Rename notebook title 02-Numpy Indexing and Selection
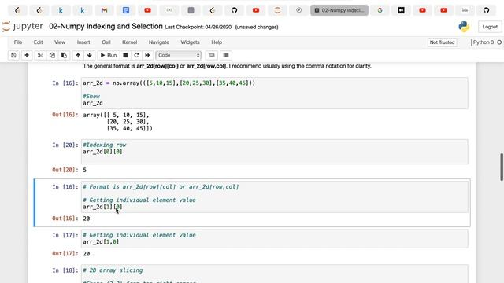 pos(106,26)
